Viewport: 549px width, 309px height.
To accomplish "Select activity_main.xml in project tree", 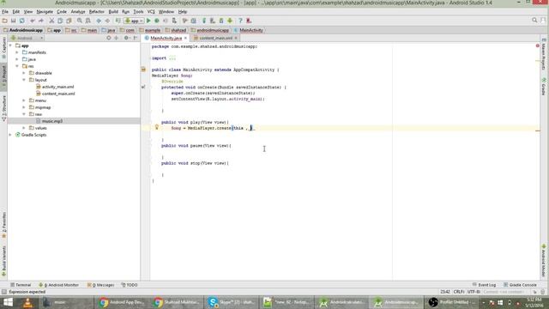I will tap(55, 87).
